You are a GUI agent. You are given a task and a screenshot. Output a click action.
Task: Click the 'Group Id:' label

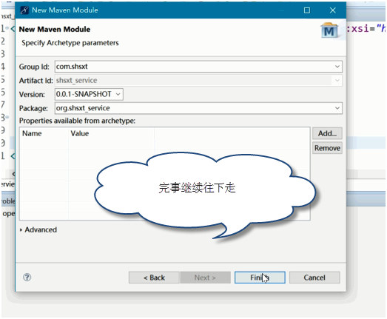[34, 67]
